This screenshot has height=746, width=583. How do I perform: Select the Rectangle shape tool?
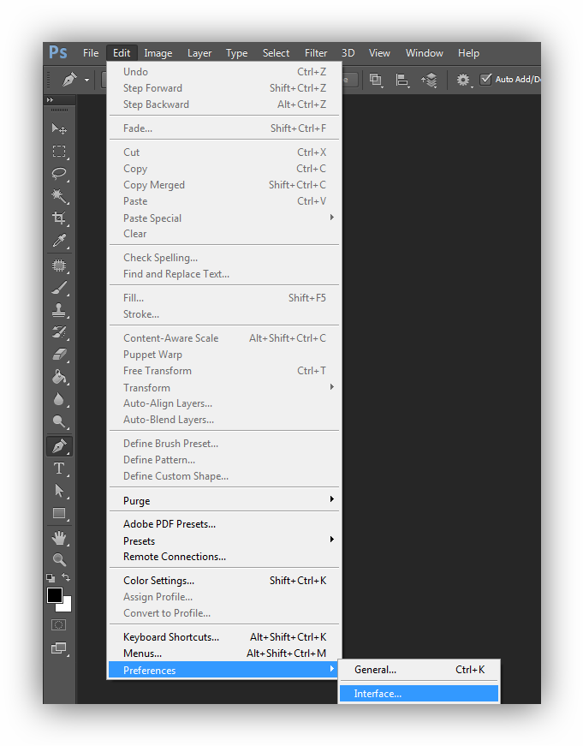[x=59, y=513]
